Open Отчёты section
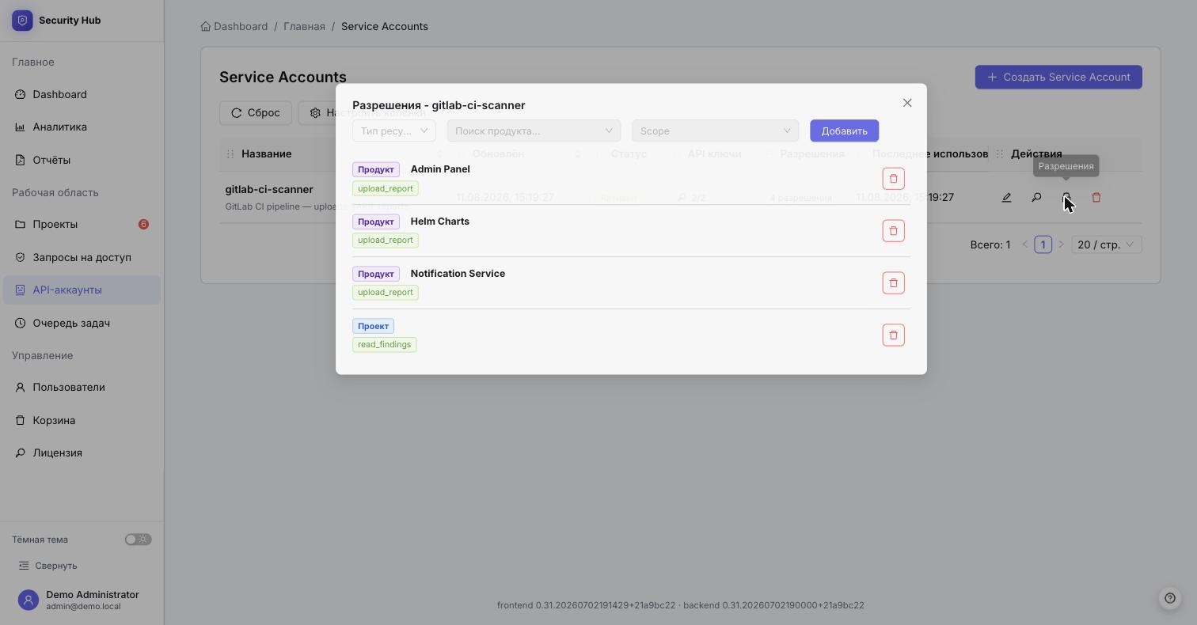Image resolution: width=1197 pixels, height=625 pixels. click(82, 160)
